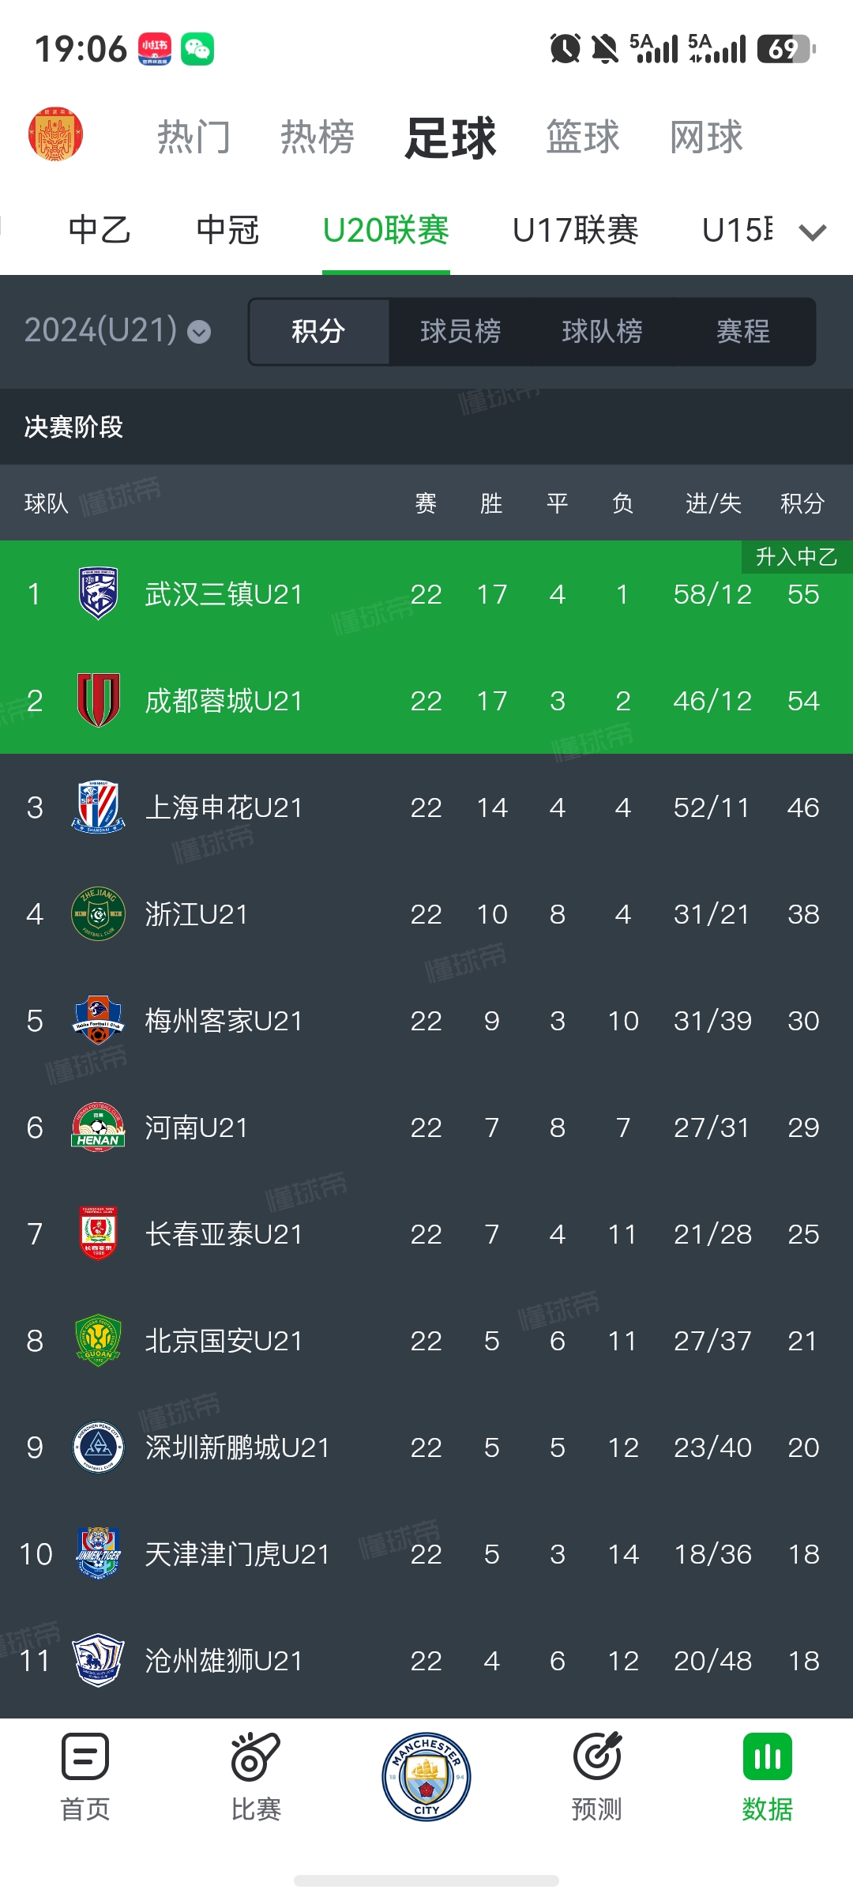Open the 2024(U21) season dropdown

[x=118, y=330]
